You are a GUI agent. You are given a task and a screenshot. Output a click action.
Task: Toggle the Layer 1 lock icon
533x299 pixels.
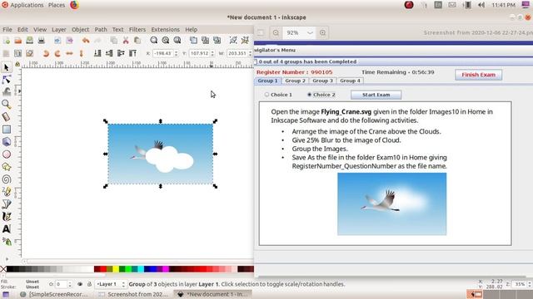tap(89, 284)
